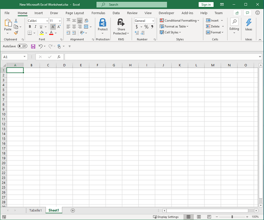Screen dimensions: 264x220
Task: Apply Percent Style format
Action: [x=146, y=27]
